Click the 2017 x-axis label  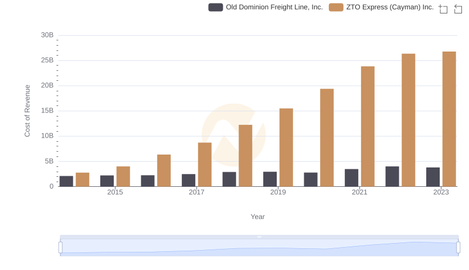coord(196,192)
